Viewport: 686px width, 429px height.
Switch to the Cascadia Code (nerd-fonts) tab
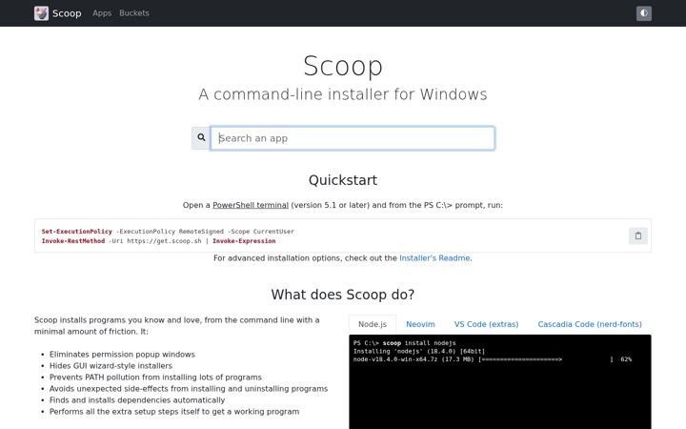click(590, 324)
